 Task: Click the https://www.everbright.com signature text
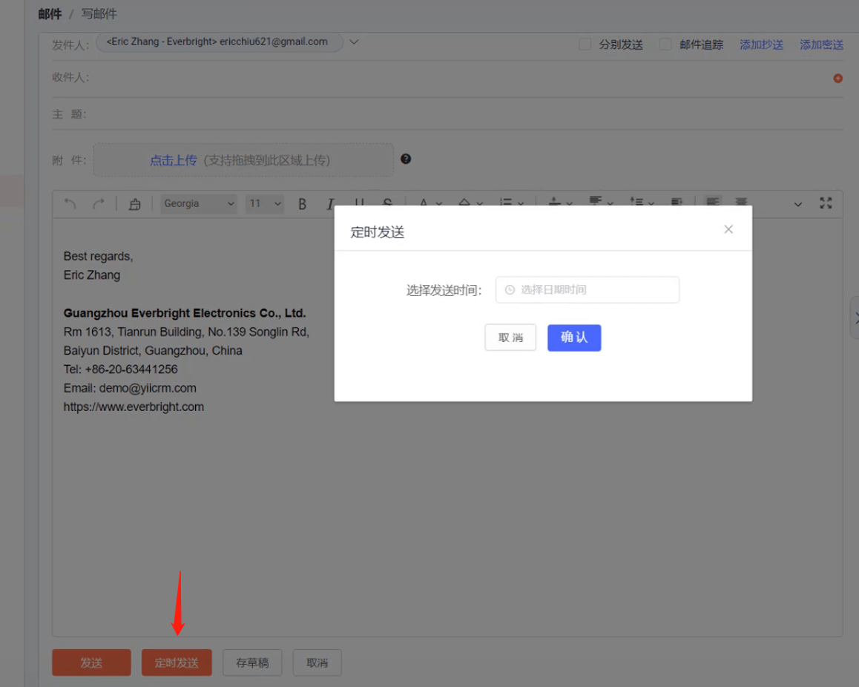pyautogui.click(x=134, y=407)
